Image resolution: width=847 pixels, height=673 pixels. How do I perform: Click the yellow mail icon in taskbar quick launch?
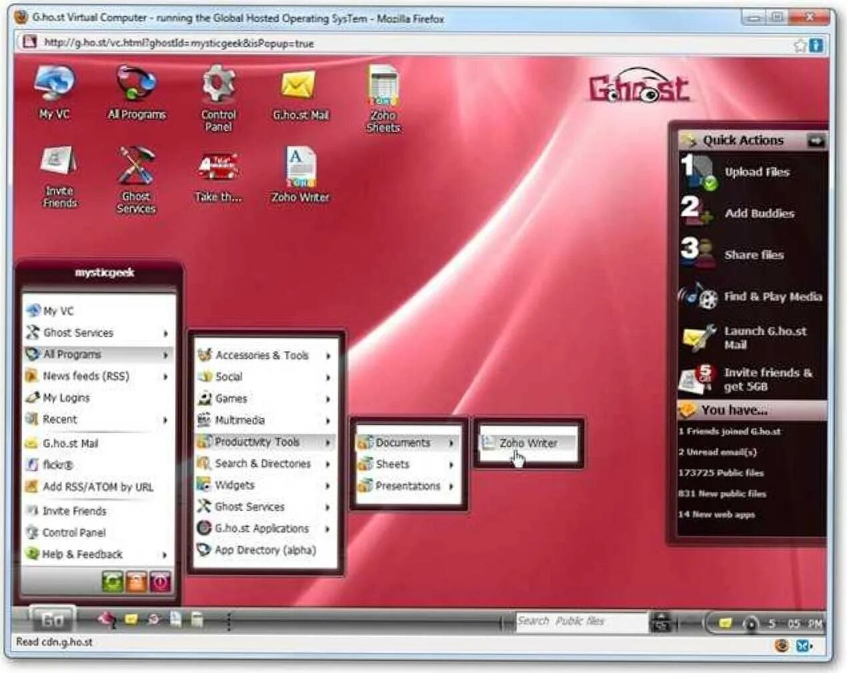pos(131,620)
